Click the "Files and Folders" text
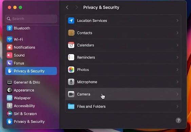 (91, 107)
